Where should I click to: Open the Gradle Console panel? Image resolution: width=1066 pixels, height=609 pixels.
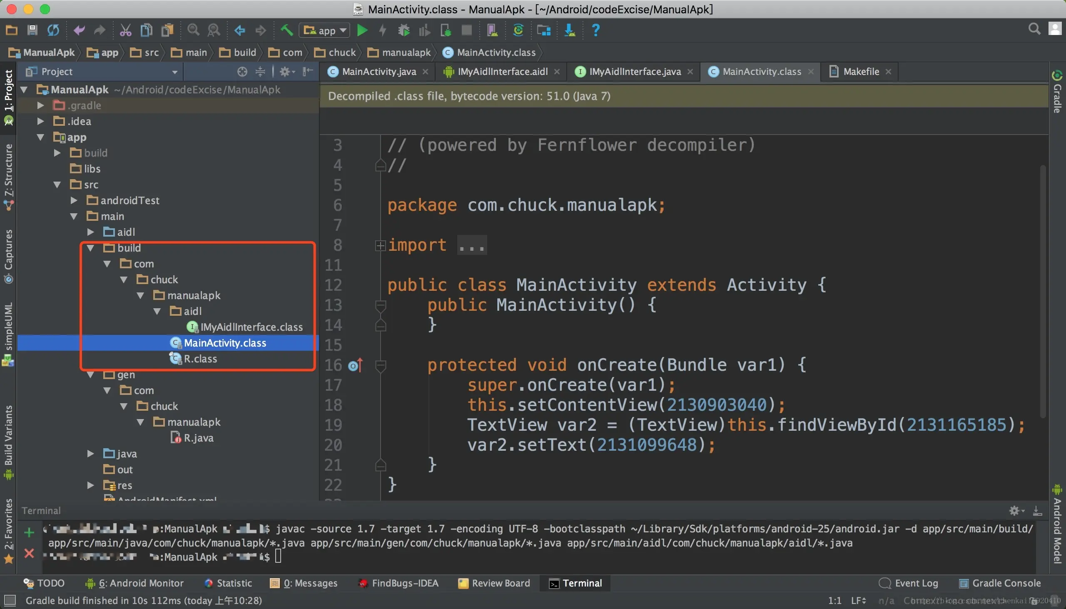click(999, 583)
